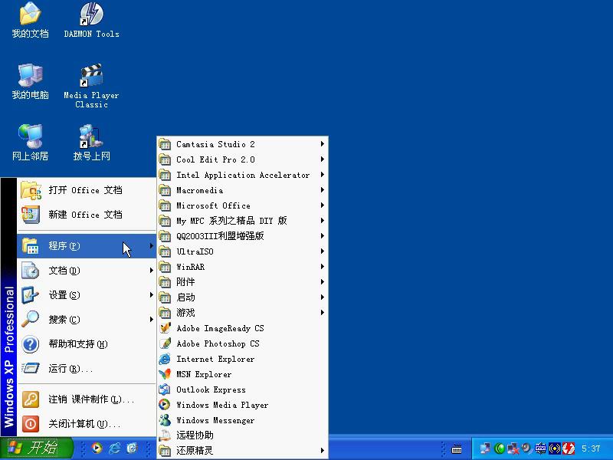Open the 运行(R)... dialog from Start menu
This screenshot has width=613, height=460.
pos(87,369)
